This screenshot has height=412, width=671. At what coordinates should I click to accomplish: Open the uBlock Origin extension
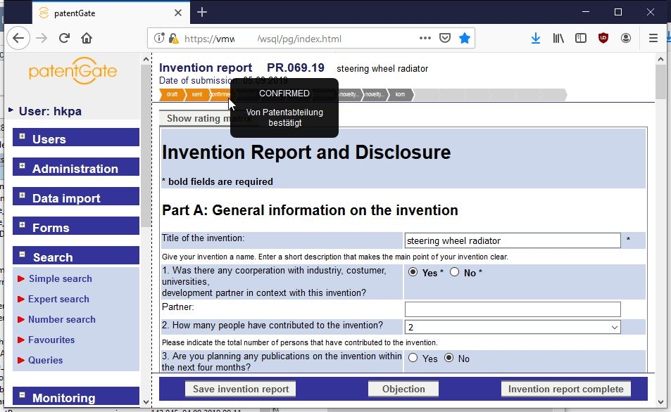coord(603,38)
